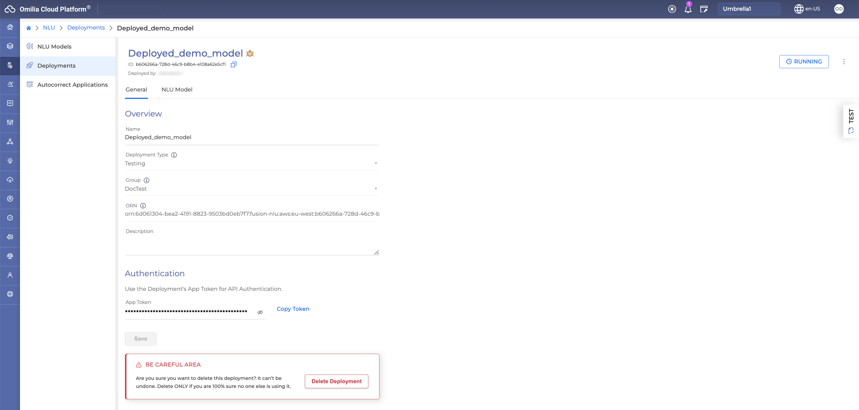This screenshot has height=410, width=859.
Task: Select the active NLU module sidebar icon
Action: point(10,65)
